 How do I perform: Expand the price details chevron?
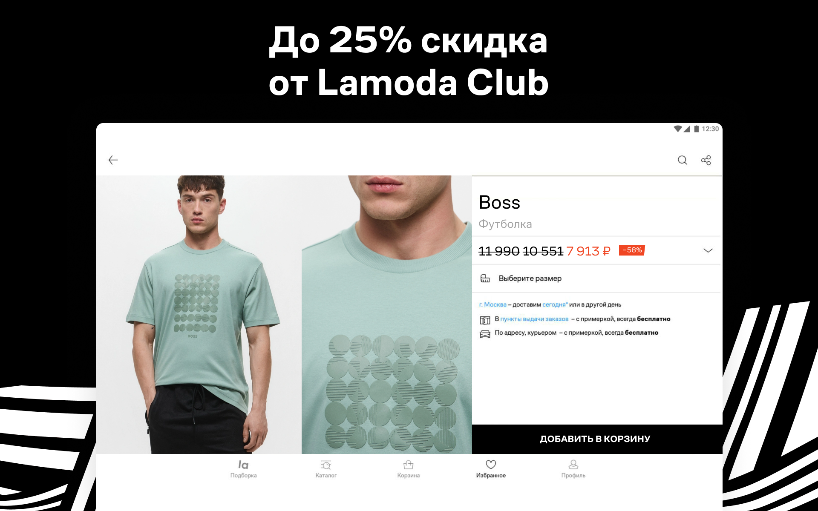[x=708, y=250]
